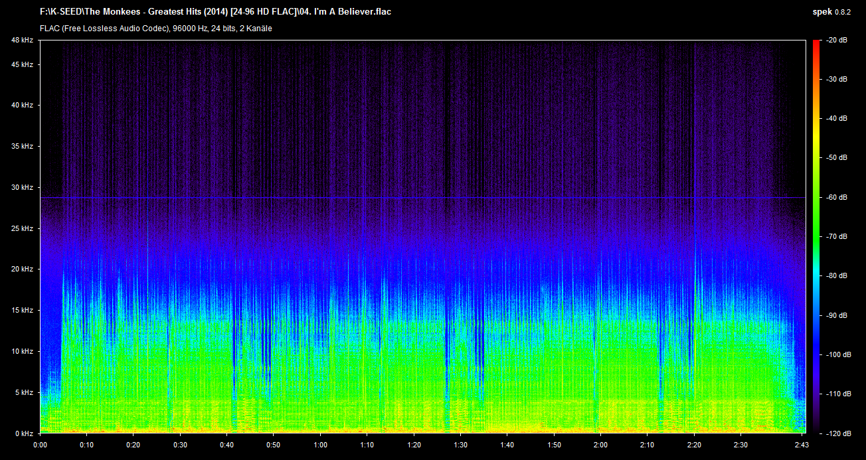Select the 20 kHz label on frequency axis
The image size is (866, 460).
(22, 269)
